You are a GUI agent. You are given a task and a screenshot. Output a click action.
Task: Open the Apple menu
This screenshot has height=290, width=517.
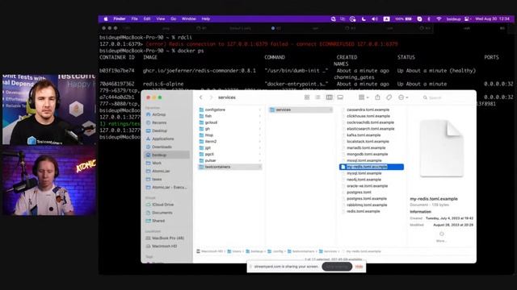coord(106,19)
